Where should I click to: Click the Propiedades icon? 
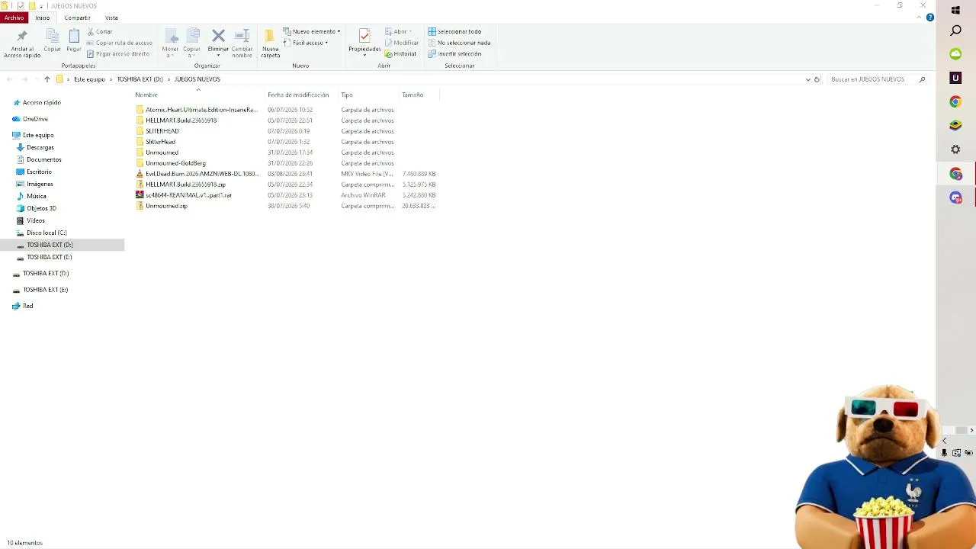tap(364, 36)
